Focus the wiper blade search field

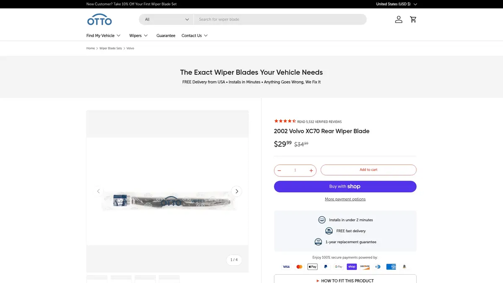coord(280,19)
